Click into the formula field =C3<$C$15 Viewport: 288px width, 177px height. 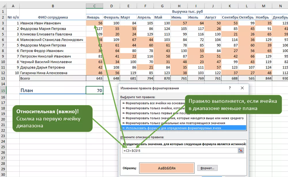pos(180,151)
